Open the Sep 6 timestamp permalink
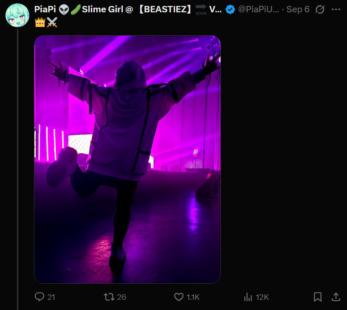 298,9
